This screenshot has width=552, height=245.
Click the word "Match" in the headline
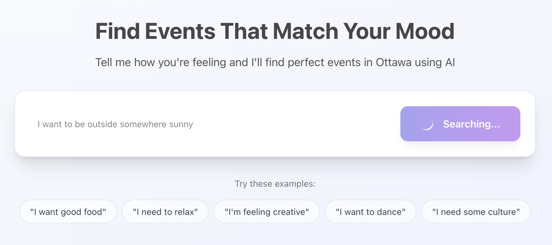point(305,31)
